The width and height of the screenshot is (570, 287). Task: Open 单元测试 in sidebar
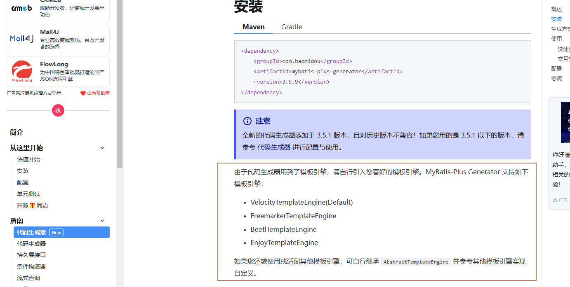point(28,194)
